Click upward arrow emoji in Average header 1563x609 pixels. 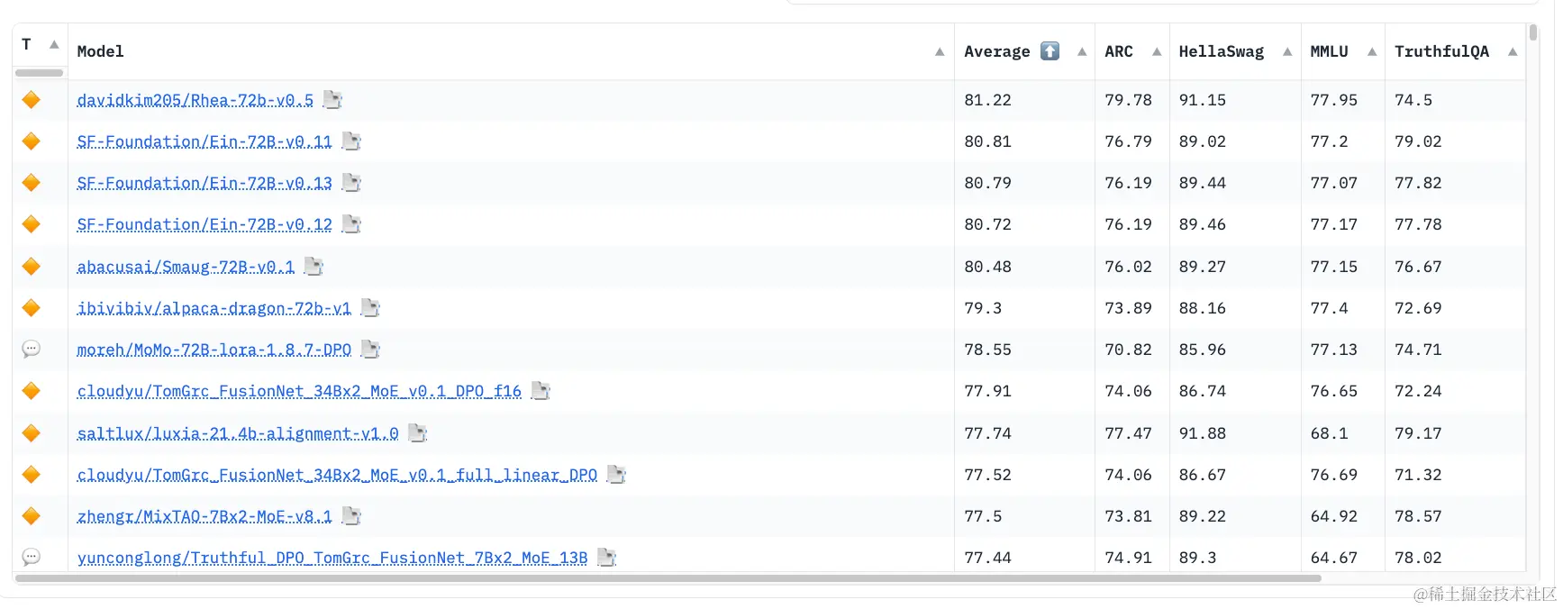pos(1050,51)
